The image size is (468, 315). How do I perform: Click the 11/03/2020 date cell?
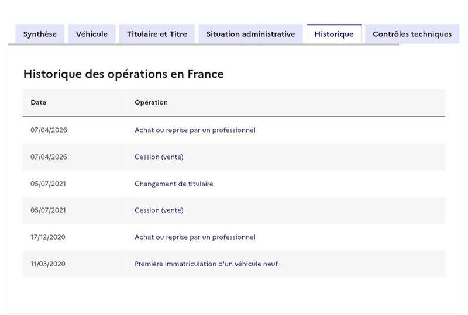tap(48, 264)
